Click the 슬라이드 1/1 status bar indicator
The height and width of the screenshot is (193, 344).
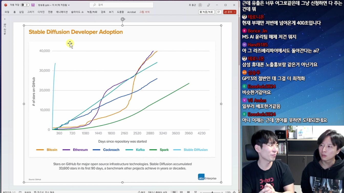pyautogui.click(x=9, y=192)
